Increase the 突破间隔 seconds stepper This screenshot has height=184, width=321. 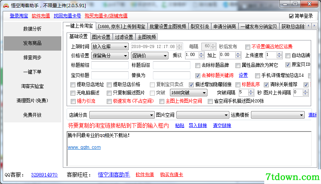point(251,91)
